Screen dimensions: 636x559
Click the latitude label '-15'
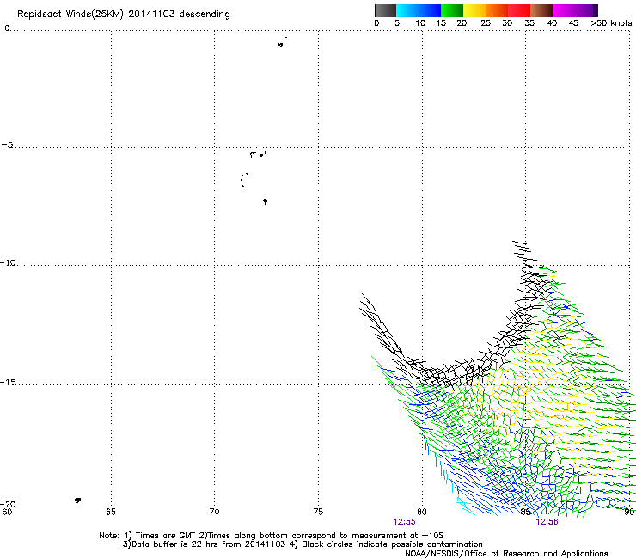pyautogui.click(x=8, y=382)
